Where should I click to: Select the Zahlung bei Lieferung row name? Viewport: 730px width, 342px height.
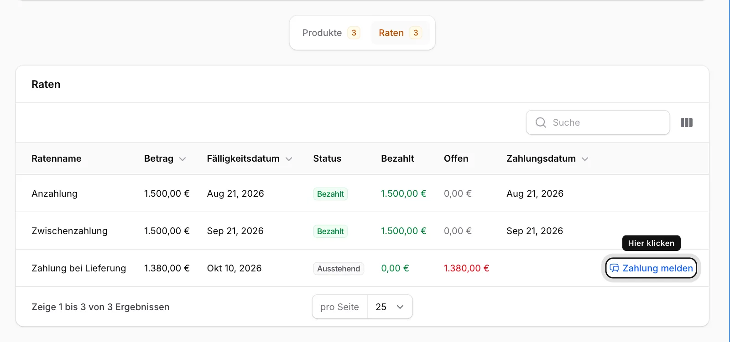click(78, 268)
